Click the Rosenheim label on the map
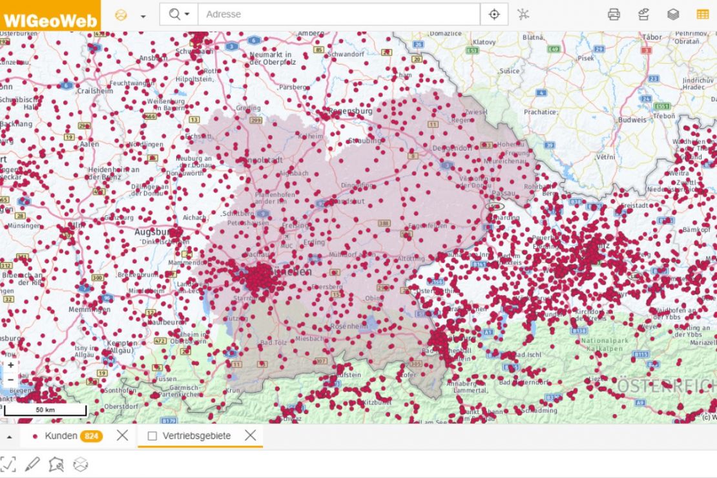 tap(349, 326)
